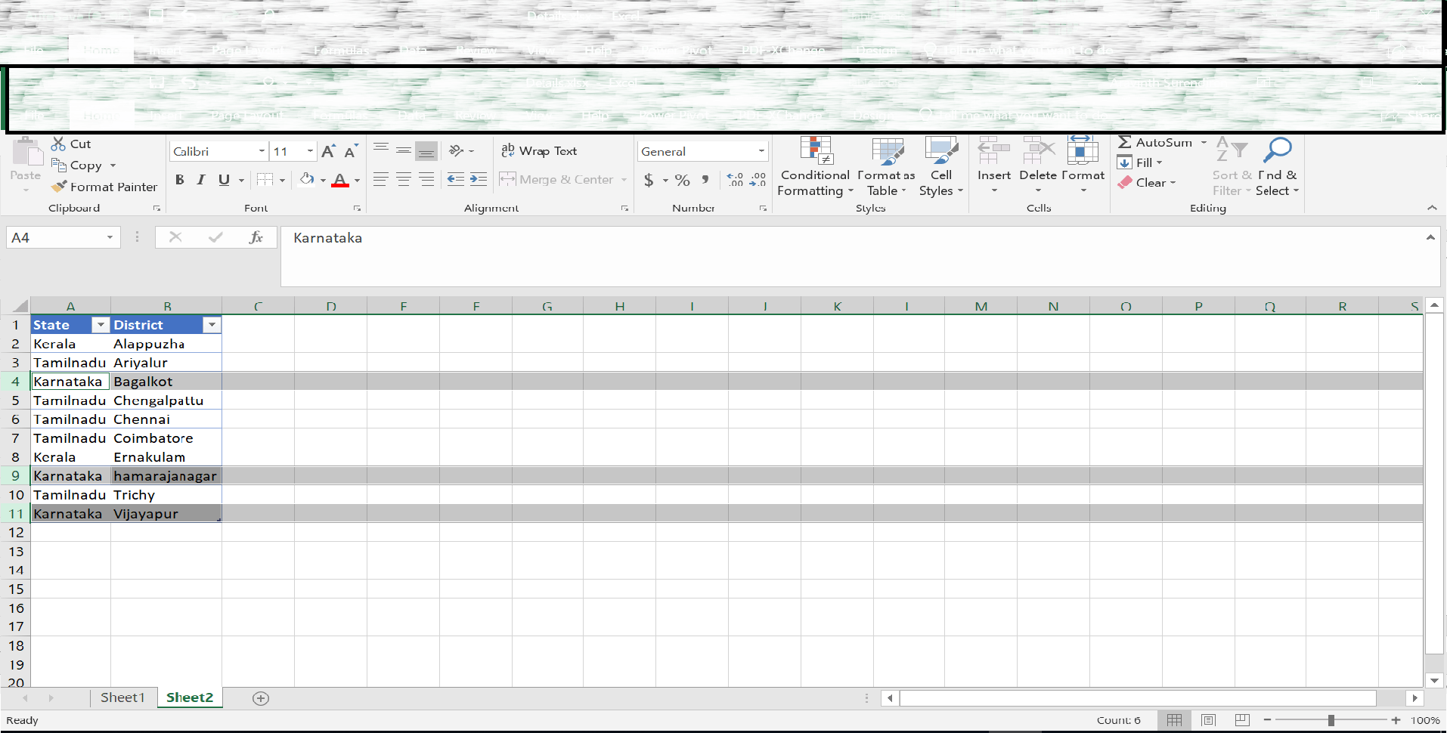
Task: Click the Format as Table button
Action: click(886, 166)
